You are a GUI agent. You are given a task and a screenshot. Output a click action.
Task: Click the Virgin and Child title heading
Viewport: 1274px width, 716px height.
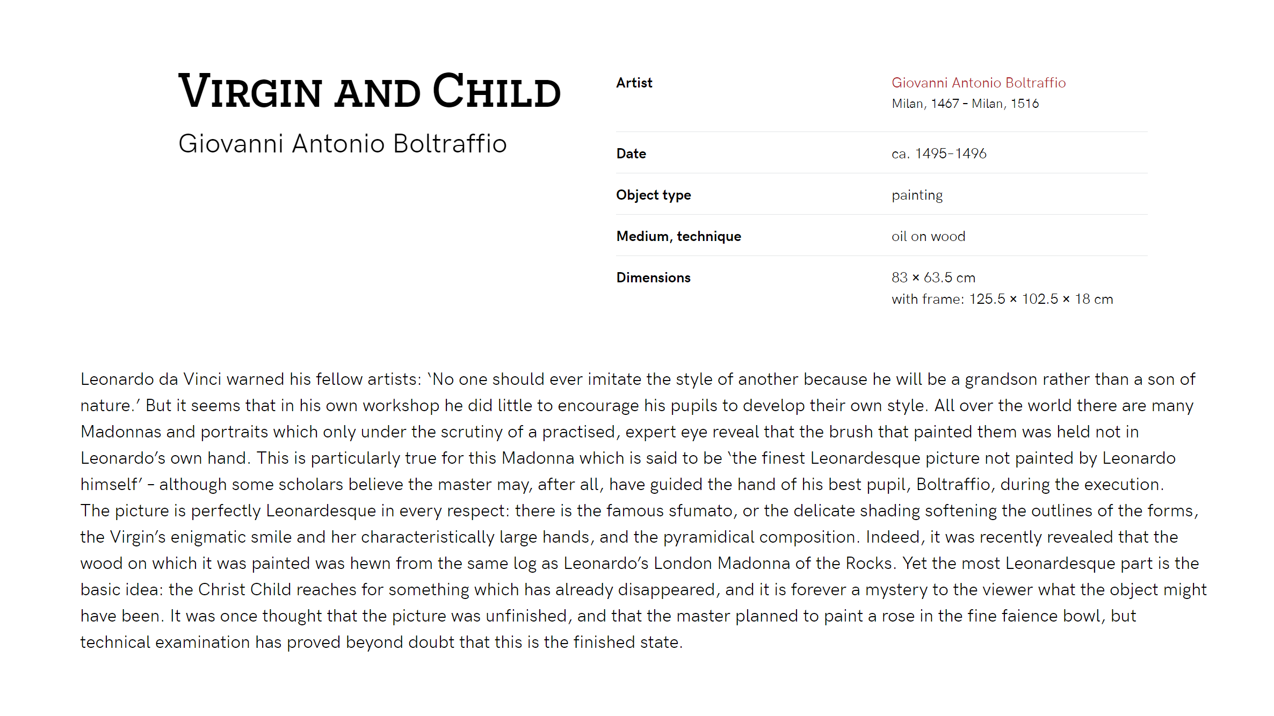point(370,91)
